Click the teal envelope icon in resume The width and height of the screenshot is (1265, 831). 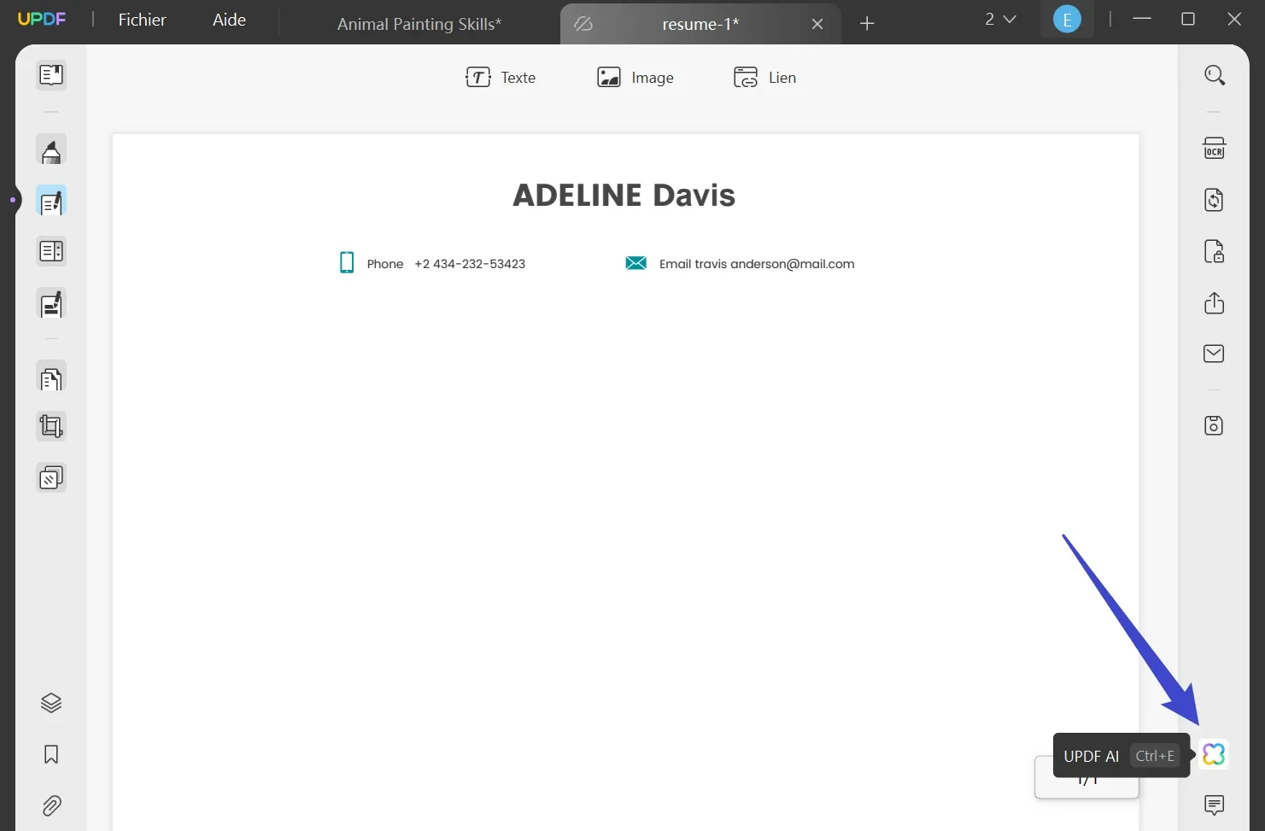coord(636,263)
